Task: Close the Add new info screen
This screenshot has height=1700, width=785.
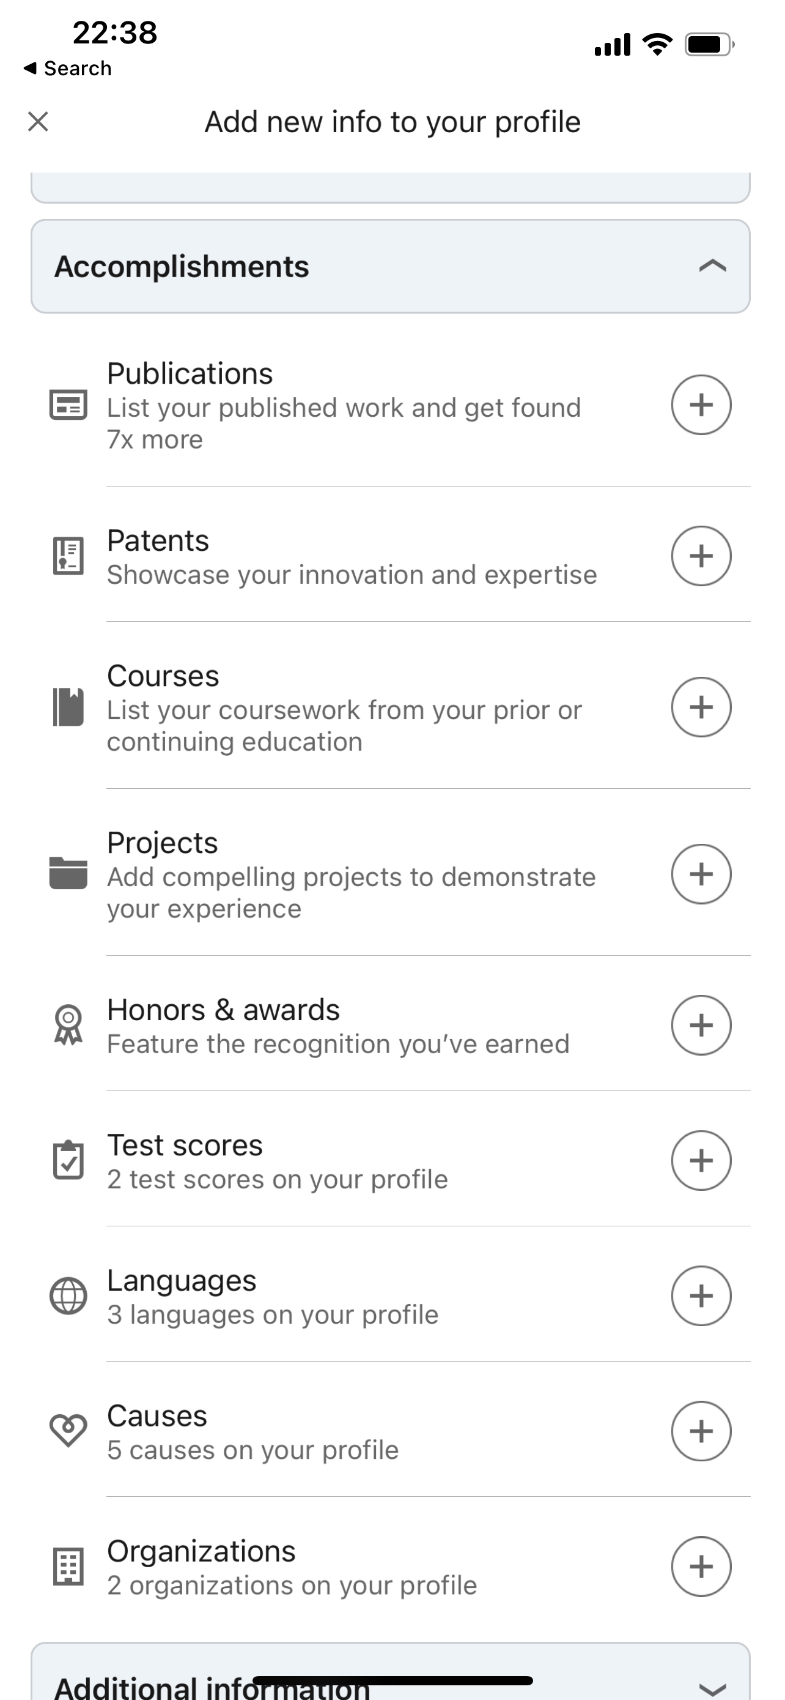Action: (x=39, y=121)
